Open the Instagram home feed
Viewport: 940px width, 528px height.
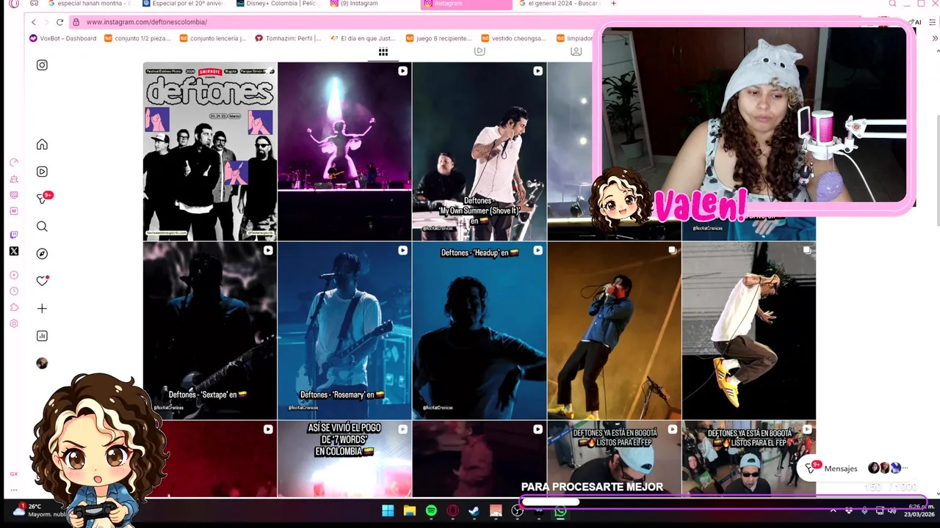[x=42, y=144]
